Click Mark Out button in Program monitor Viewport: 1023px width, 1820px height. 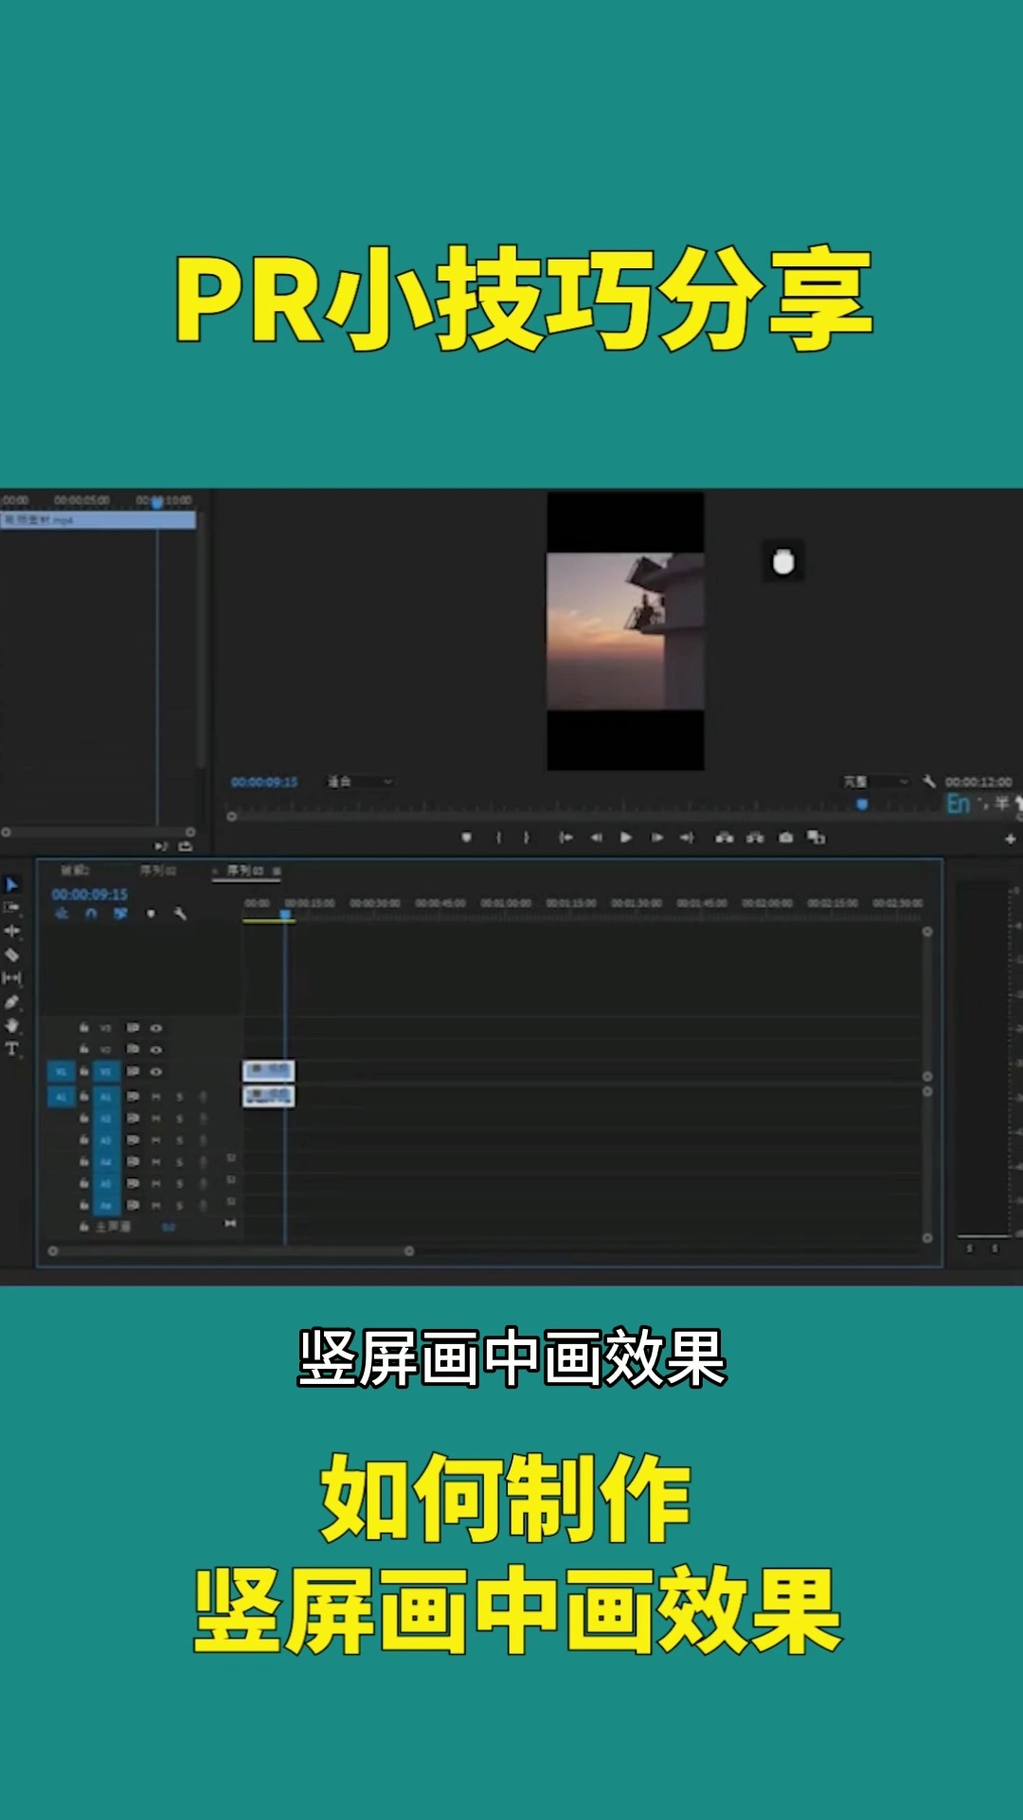pos(527,837)
